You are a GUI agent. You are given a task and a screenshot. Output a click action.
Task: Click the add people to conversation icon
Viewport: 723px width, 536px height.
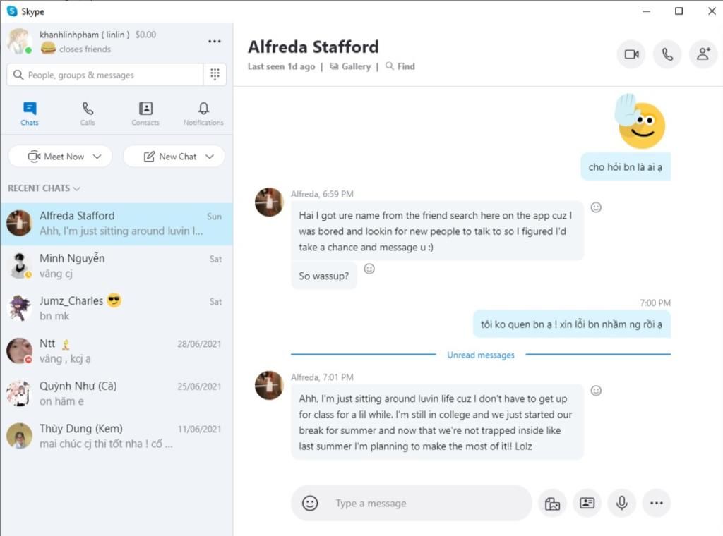[703, 54]
